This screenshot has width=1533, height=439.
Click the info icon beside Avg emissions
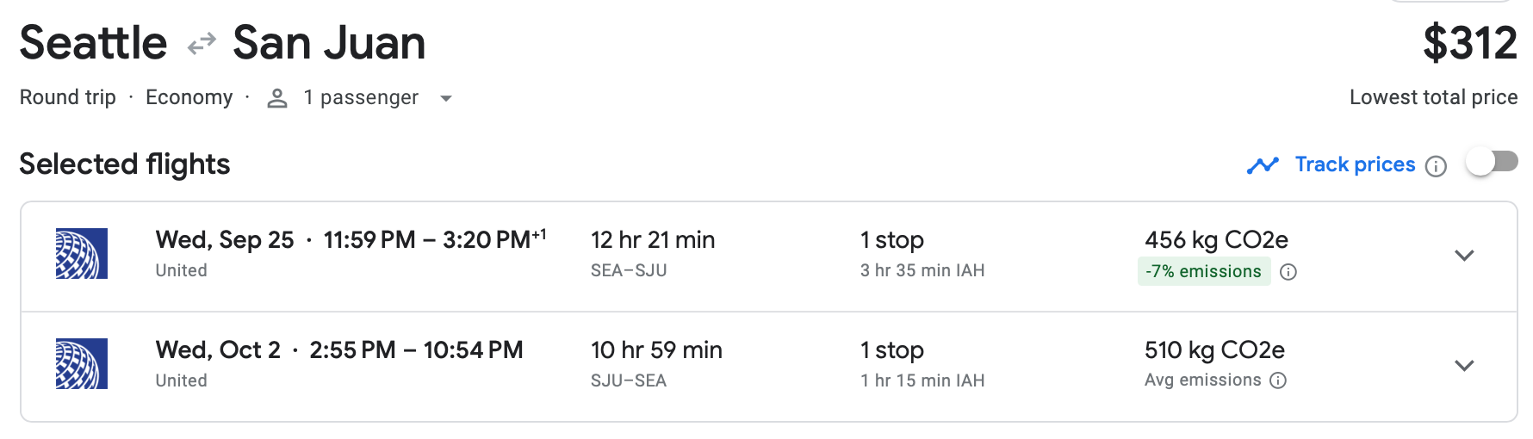pyautogui.click(x=1279, y=380)
